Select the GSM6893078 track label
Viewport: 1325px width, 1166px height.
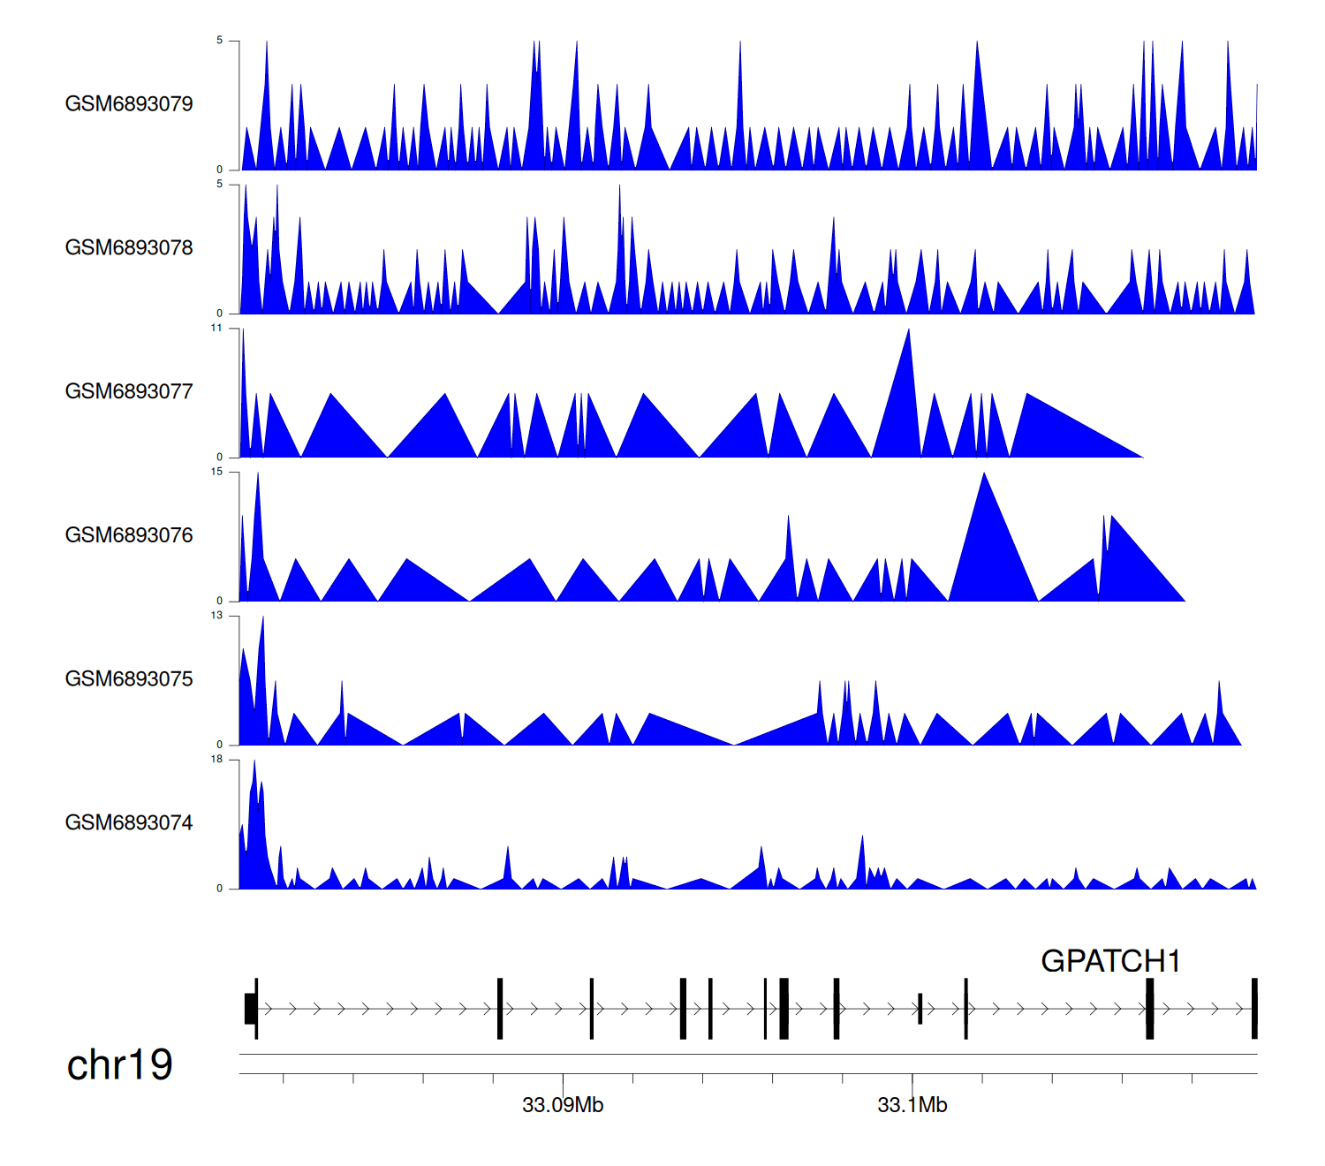click(x=129, y=248)
